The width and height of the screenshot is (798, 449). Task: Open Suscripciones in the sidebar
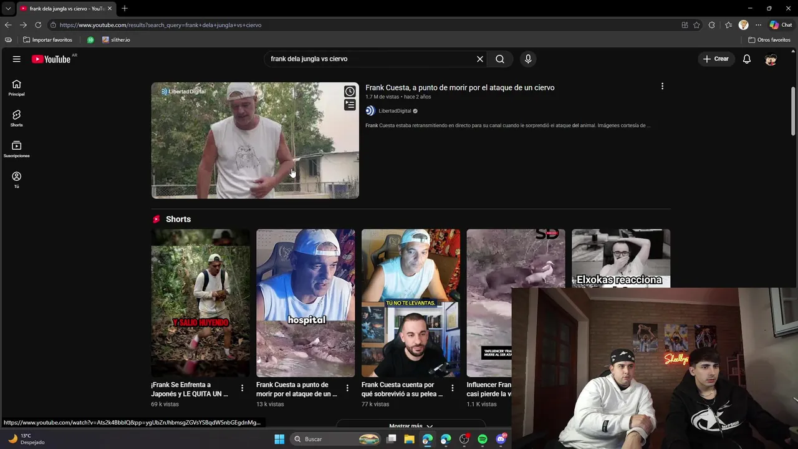click(x=17, y=149)
